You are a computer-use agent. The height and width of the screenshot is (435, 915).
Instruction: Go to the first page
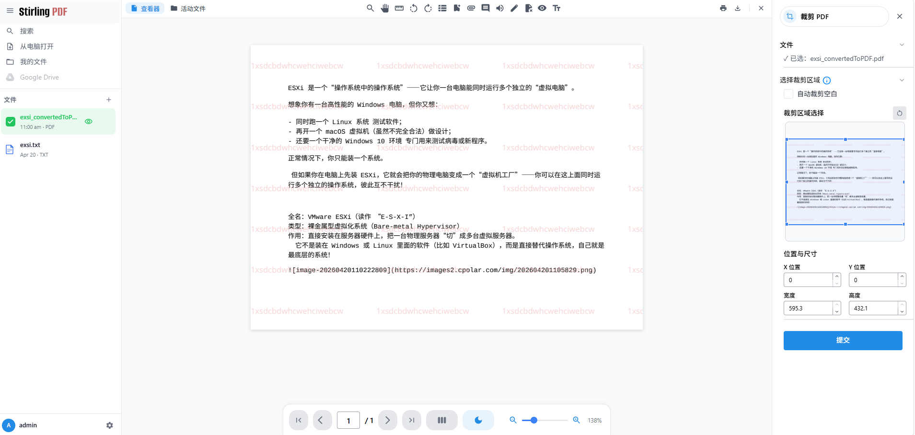(x=299, y=420)
